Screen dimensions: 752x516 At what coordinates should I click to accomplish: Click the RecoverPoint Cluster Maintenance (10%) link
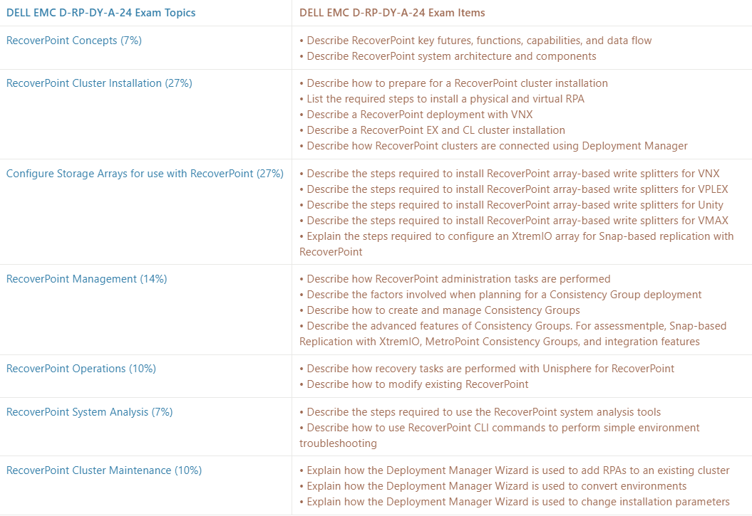104,470
